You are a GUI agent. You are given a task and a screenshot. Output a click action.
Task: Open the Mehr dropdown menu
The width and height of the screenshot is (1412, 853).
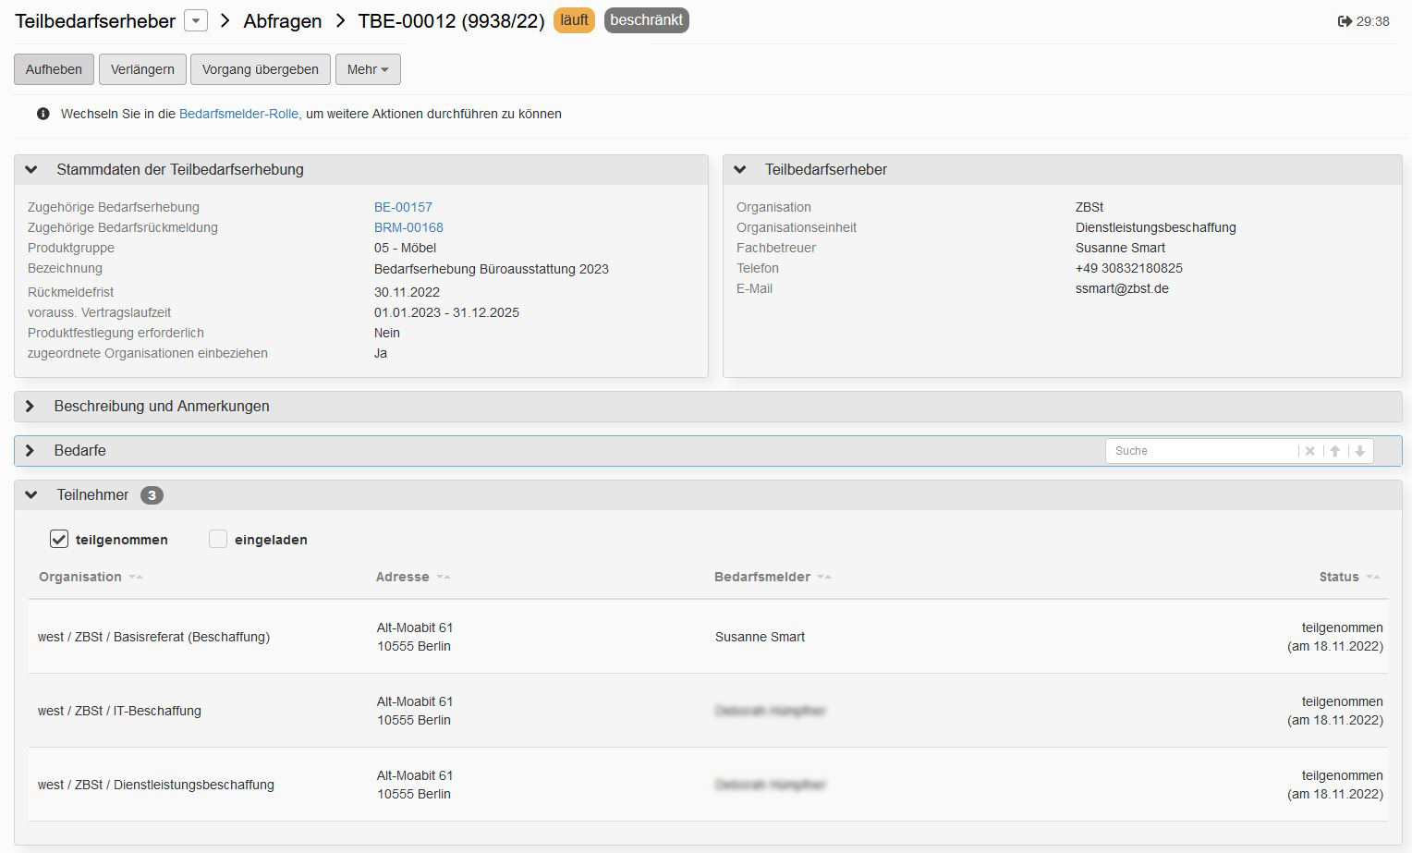click(367, 68)
